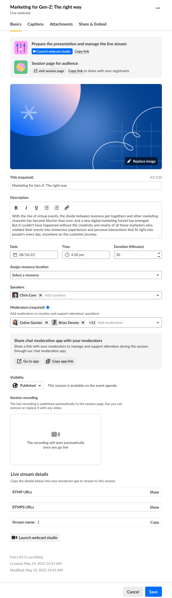Insert a numbered list in description

click(x=57, y=208)
